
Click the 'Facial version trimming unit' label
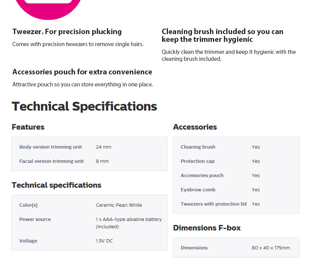(x=51, y=161)
